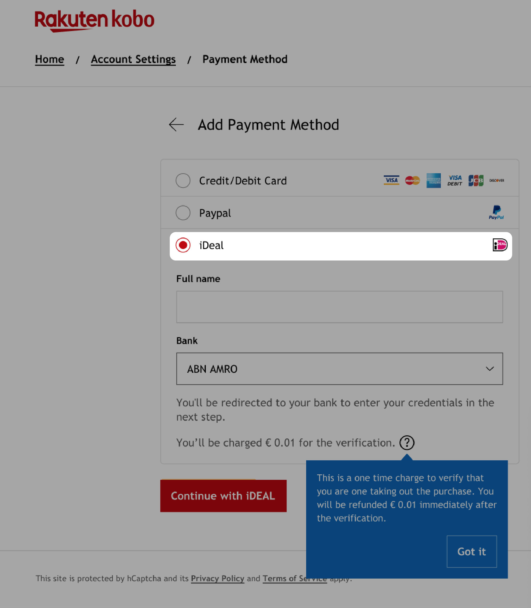
Task: Click the Got it button
Action: 472,551
